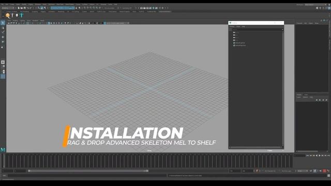Click the Maya logo at bottom left
The width and height of the screenshot is (331, 186).
[3, 150]
